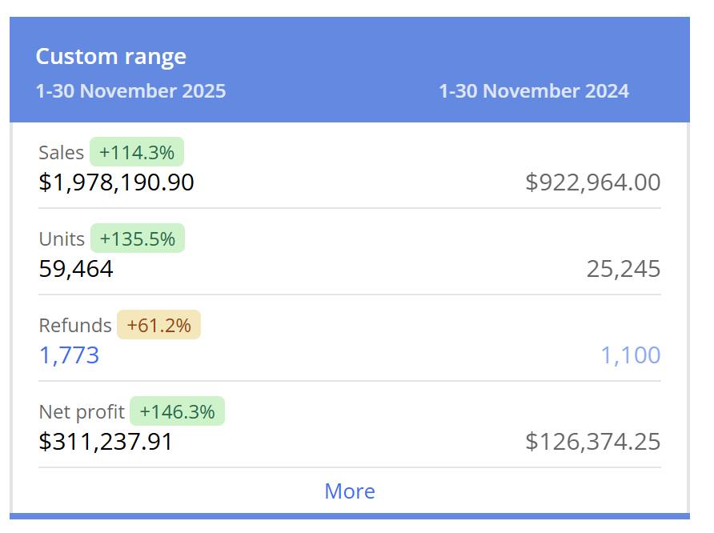Click the Net profit +146.3% change badge

[177, 411]
